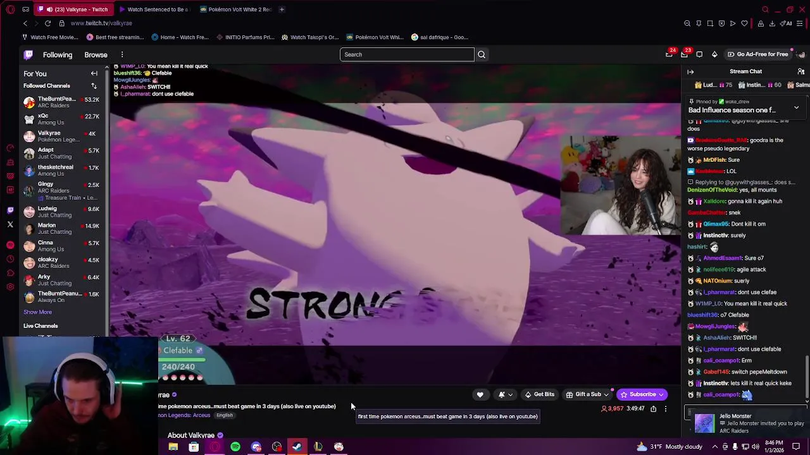This screenshot has height=455, width=810.
Task: Click the English language tag
Action: [x=225, y=415]
